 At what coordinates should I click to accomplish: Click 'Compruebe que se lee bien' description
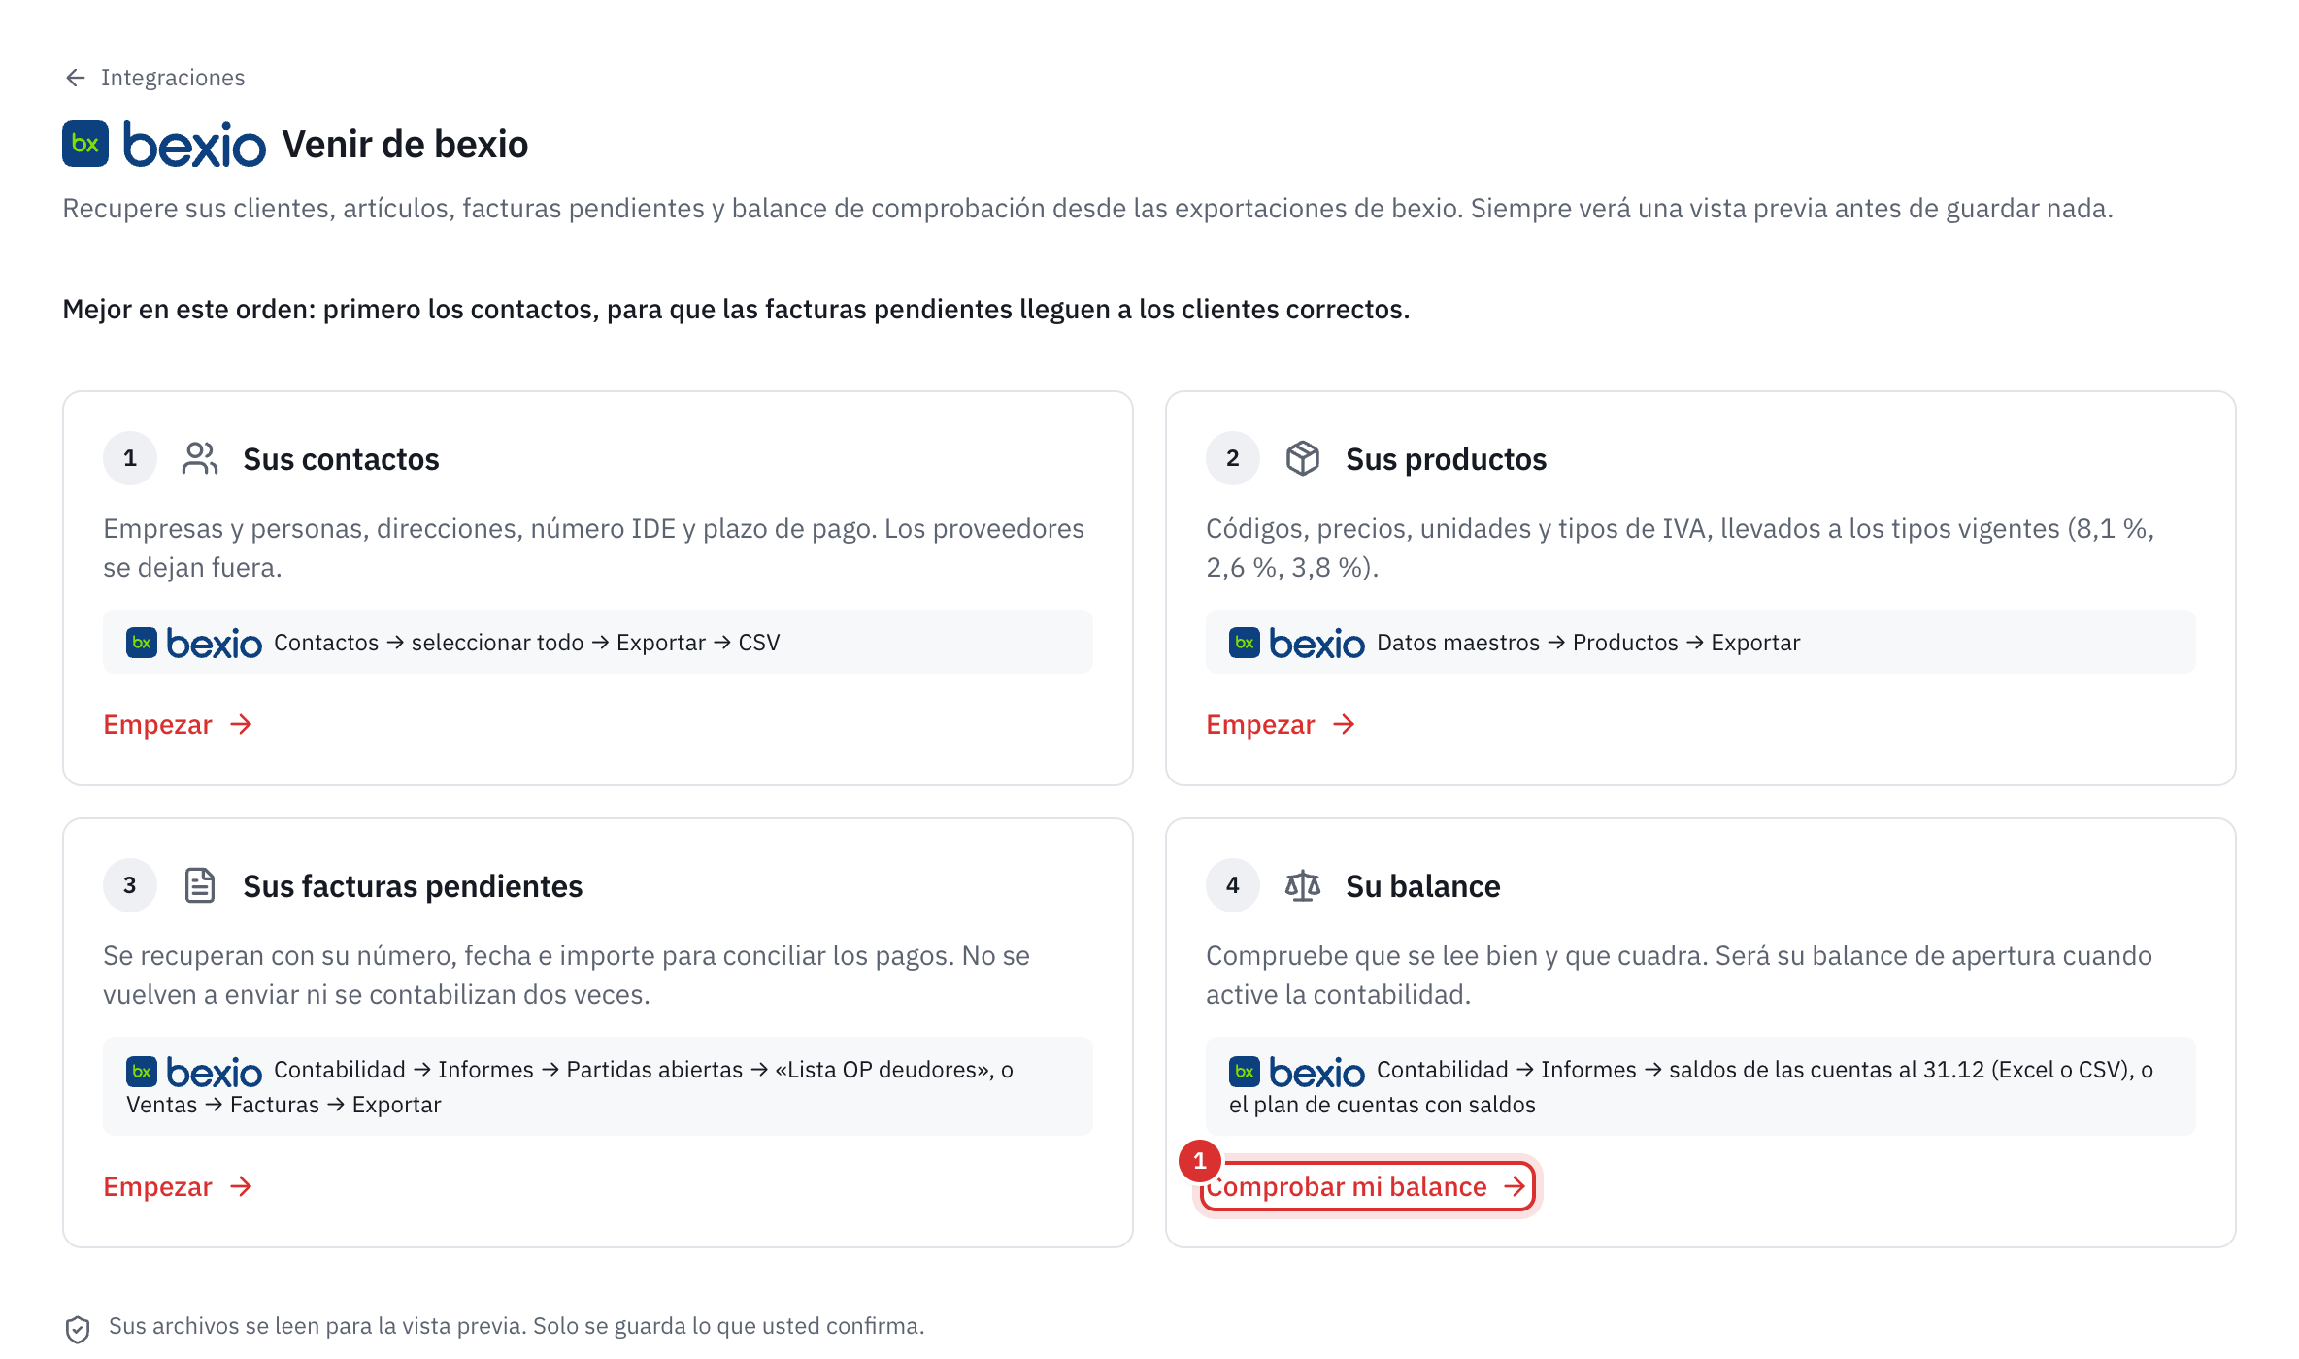click(x=1680, y=975)
